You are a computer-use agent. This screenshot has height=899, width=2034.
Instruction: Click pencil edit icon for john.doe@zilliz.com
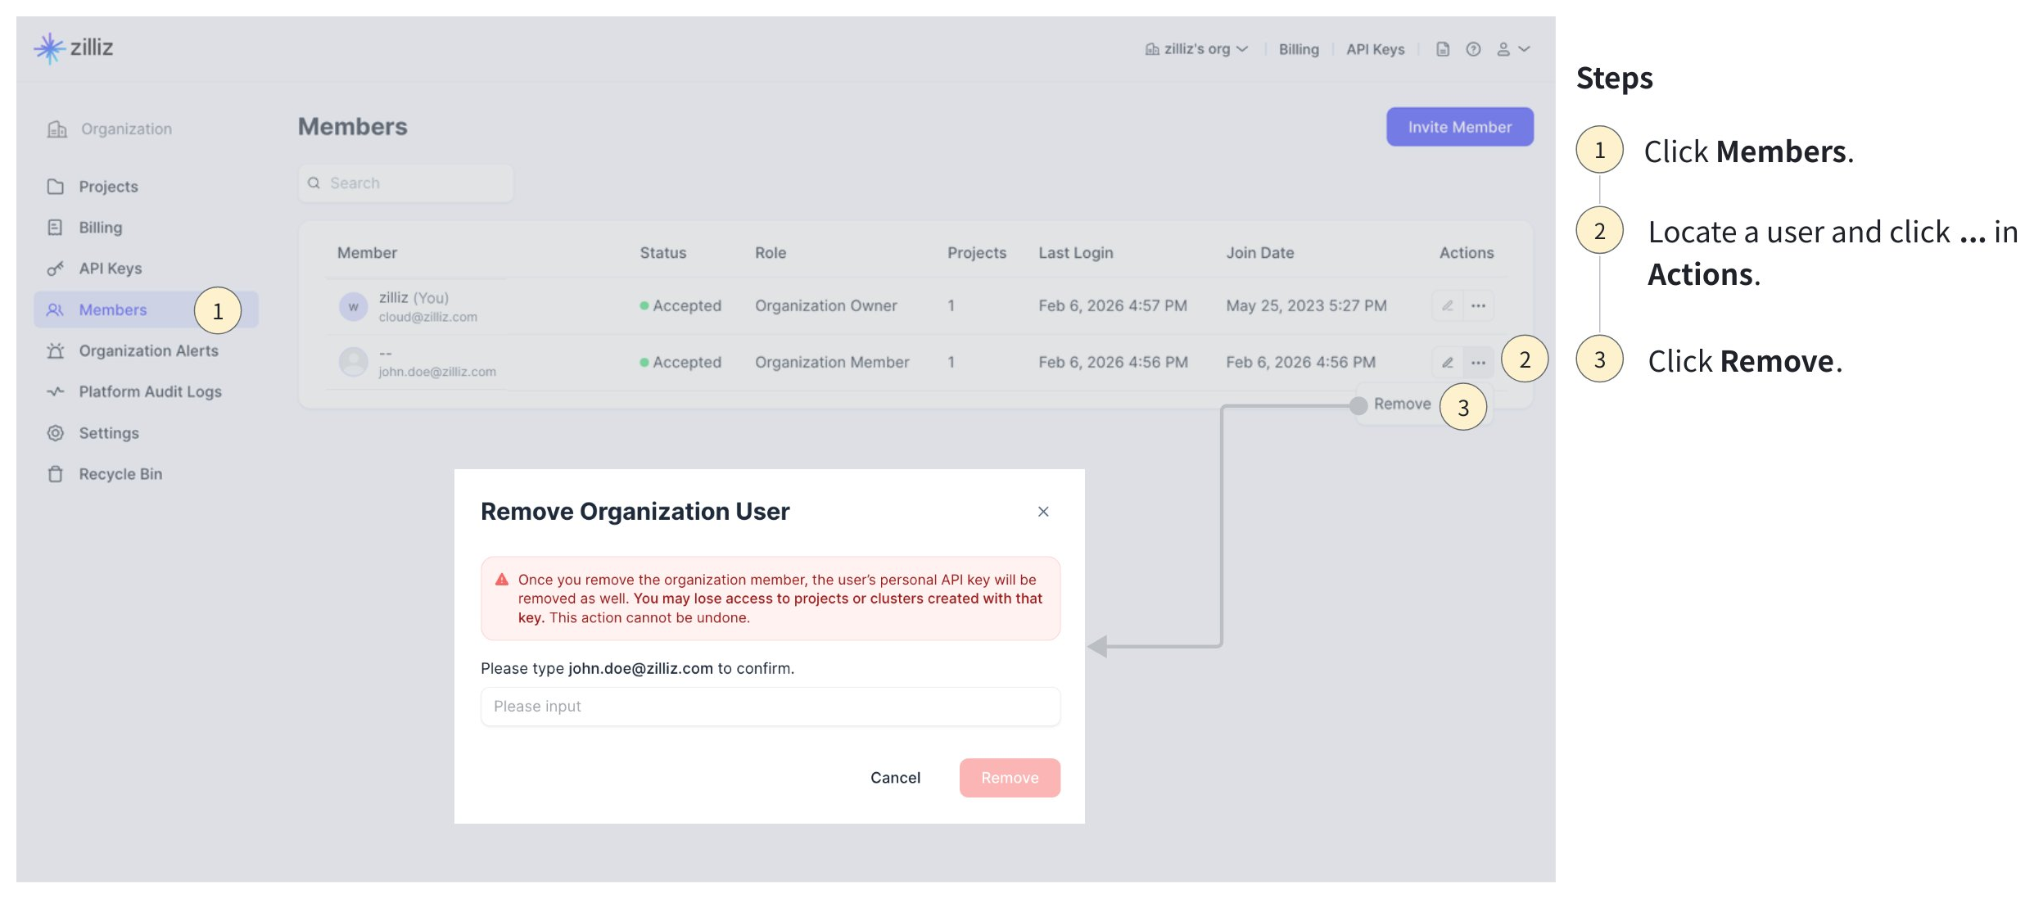tap(1448, 362)
